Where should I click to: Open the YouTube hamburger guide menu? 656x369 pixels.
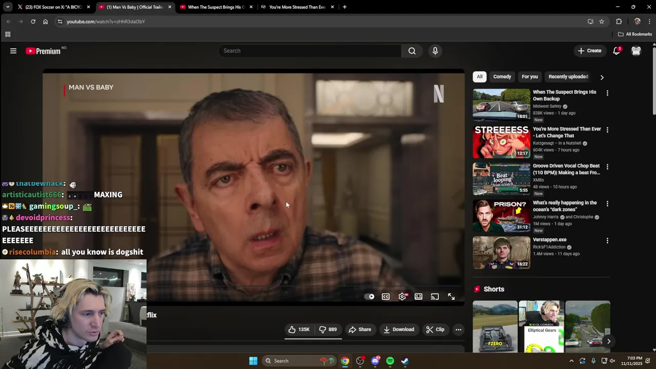13,51
